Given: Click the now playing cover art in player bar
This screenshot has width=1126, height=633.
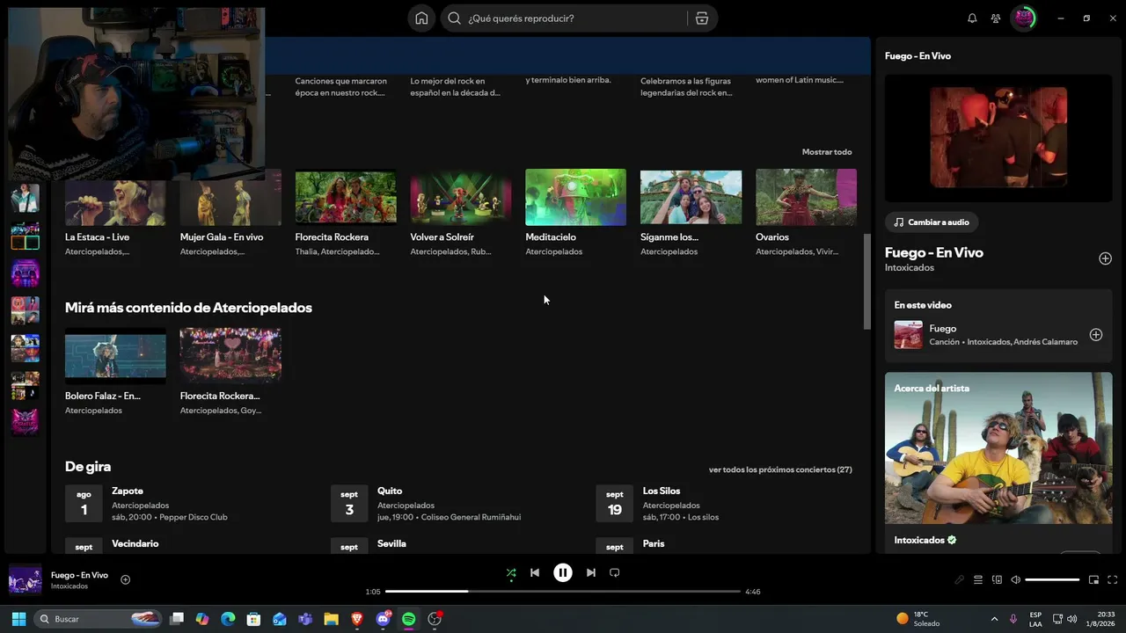Looking at the screenshot, I should (x=26, y=580).
